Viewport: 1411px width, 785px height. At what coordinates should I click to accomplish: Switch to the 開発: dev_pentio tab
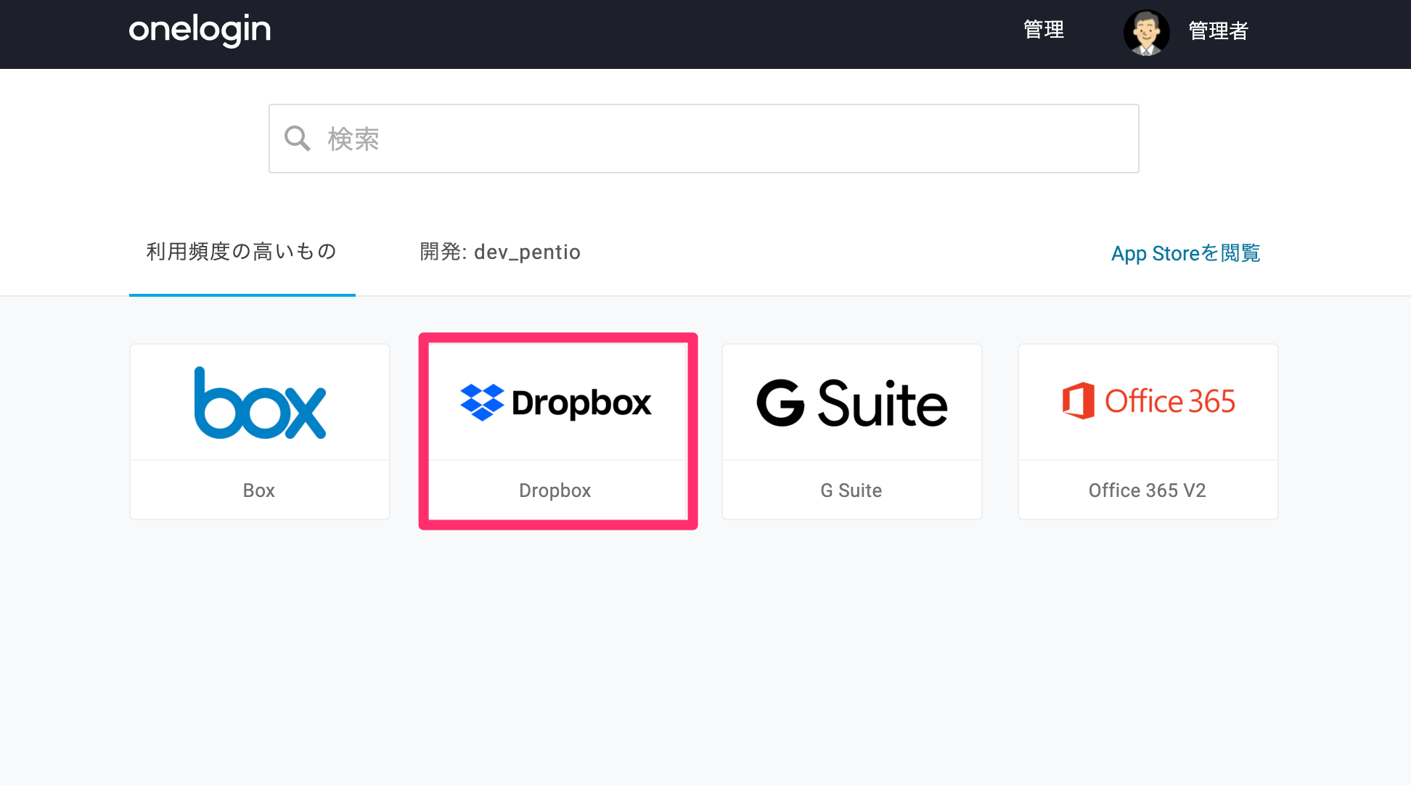(x=500, y=252)
